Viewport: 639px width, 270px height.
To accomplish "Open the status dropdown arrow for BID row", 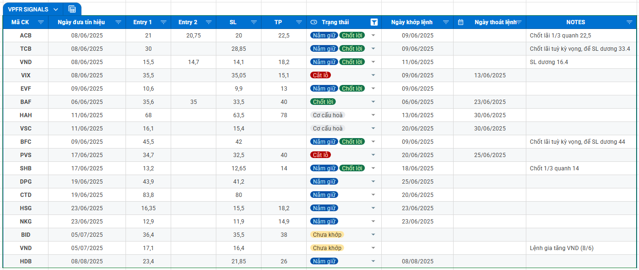I will (x=373, y=235).
